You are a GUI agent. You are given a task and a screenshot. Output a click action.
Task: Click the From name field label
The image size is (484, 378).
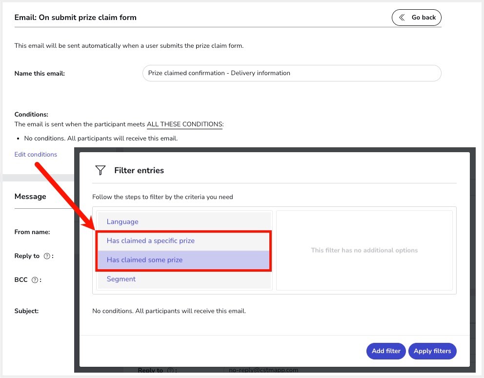[x=32, y=232]
